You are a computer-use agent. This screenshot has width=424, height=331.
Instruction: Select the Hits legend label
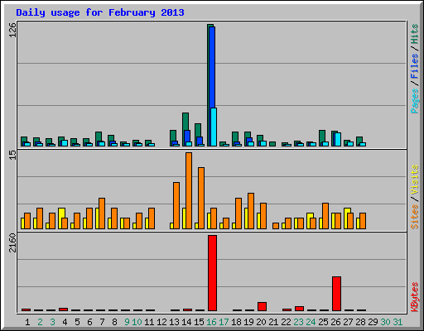(x=415, y=34)
